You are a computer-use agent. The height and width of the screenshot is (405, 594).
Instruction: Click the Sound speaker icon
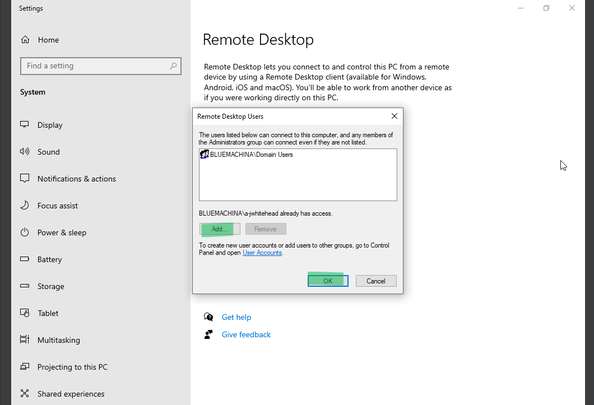point(25,152)
